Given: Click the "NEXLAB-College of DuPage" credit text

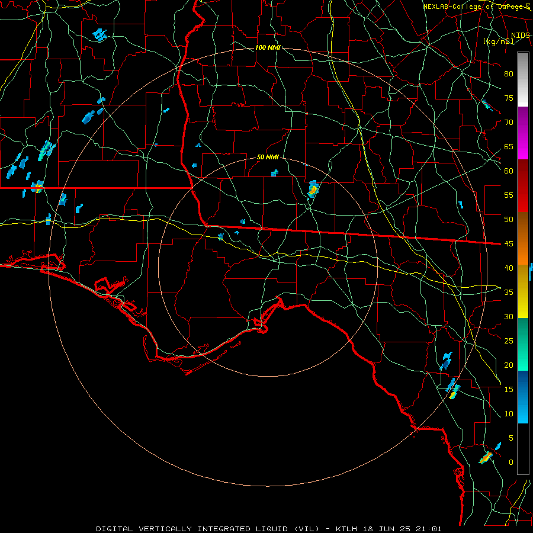Looking at the screenshot, I should [473, 7].
